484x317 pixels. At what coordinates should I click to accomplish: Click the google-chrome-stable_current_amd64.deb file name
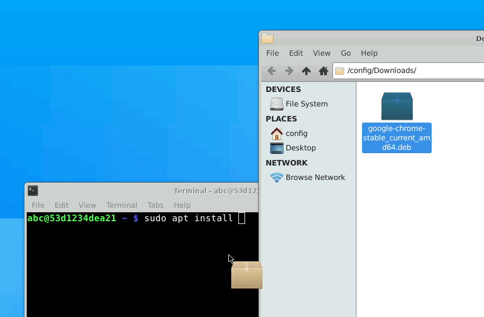point(397,138)
